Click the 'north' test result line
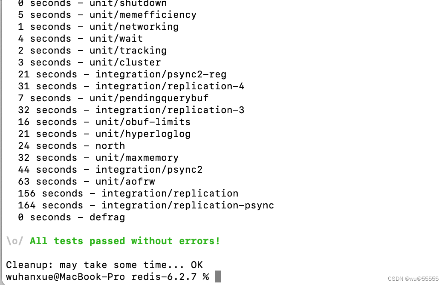Screen dimensions: 445x285 click(71, 145)
